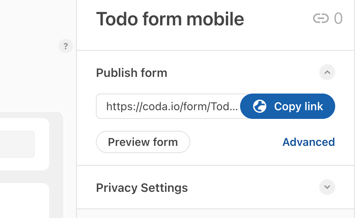Click the gray input box on form canvas
Image resolution: width=355 pixels, height=218 pixels.
(17, 144)
